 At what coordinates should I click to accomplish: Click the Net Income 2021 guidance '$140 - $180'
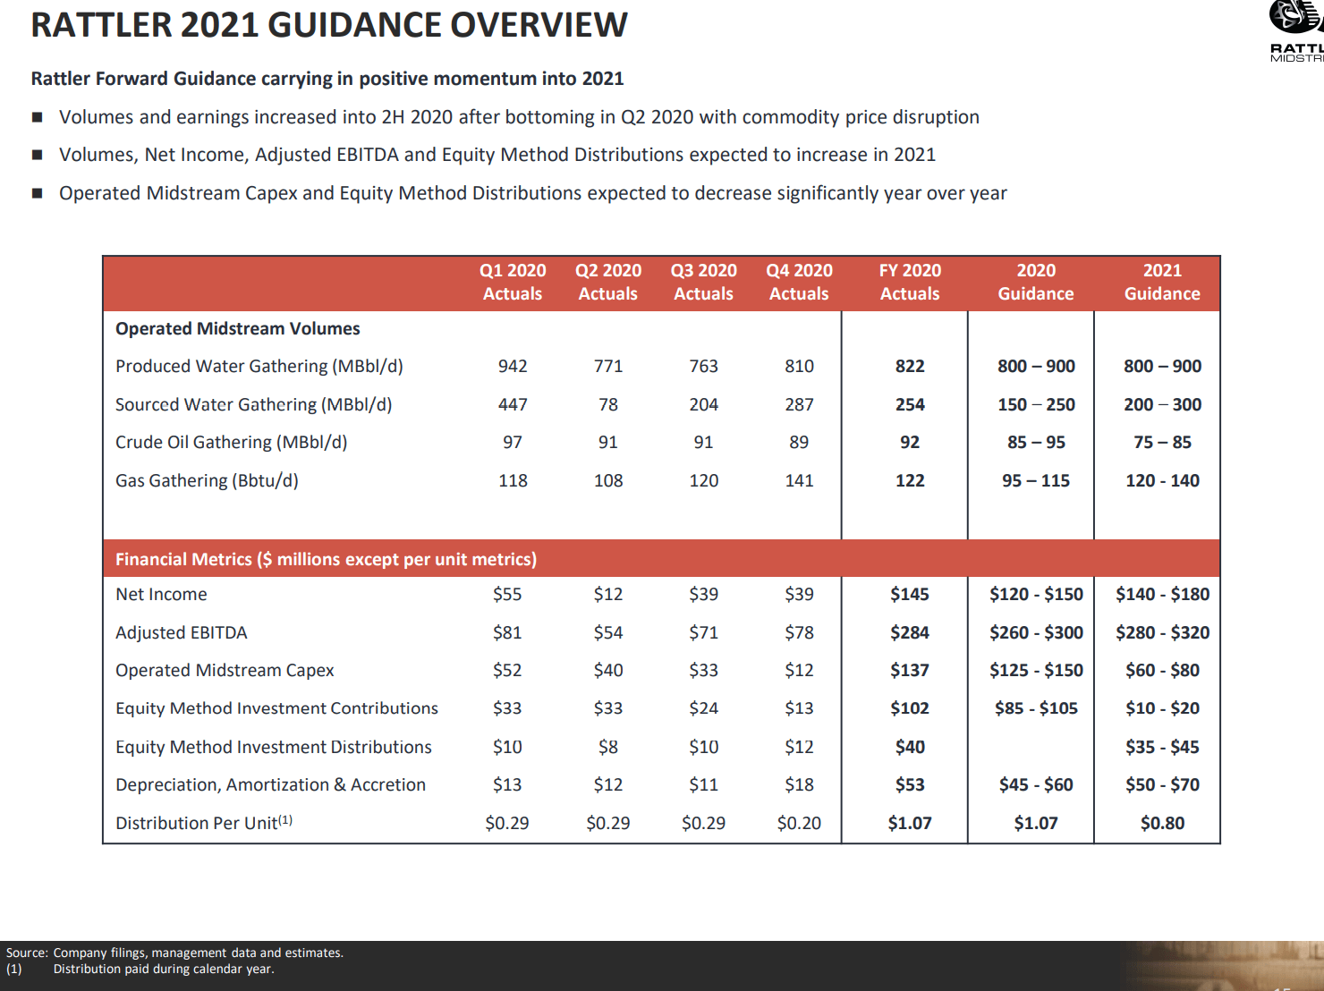pyautogui.click(x=1162, y=595)
